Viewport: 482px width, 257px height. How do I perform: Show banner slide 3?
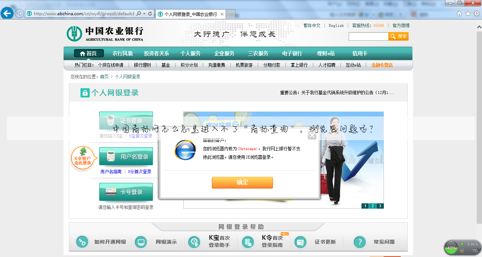click(x=380, y=206)
